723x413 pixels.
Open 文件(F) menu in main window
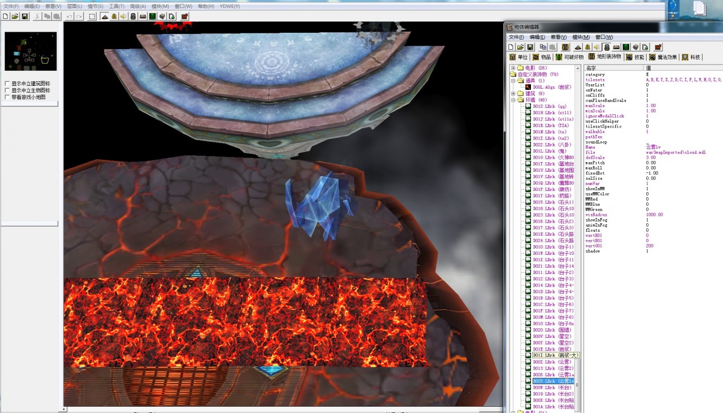point(11,6)
